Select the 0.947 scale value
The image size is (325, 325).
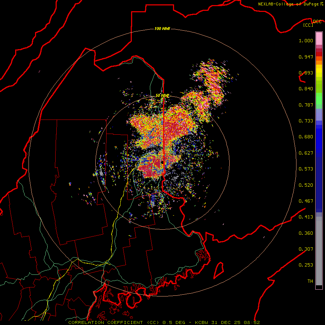pyautogui.click(x=306, y=57)
